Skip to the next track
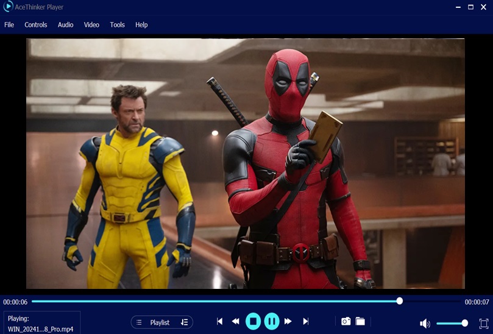The width and height of the screenshot is (493, 334). click(x=305, y=321)
